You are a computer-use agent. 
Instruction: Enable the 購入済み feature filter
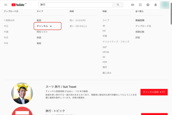coord(107,73)
